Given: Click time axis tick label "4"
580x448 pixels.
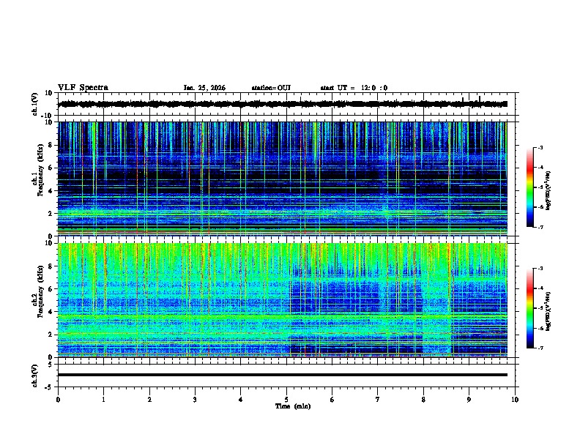Looking at the screenshot, I should click(x=241, y=400).
